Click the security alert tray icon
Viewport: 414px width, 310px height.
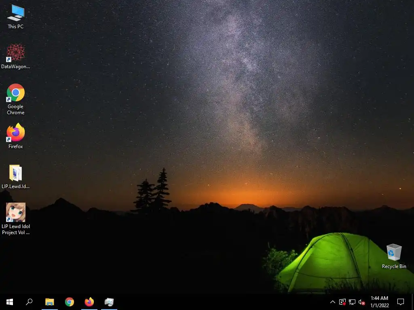point(342,302)
